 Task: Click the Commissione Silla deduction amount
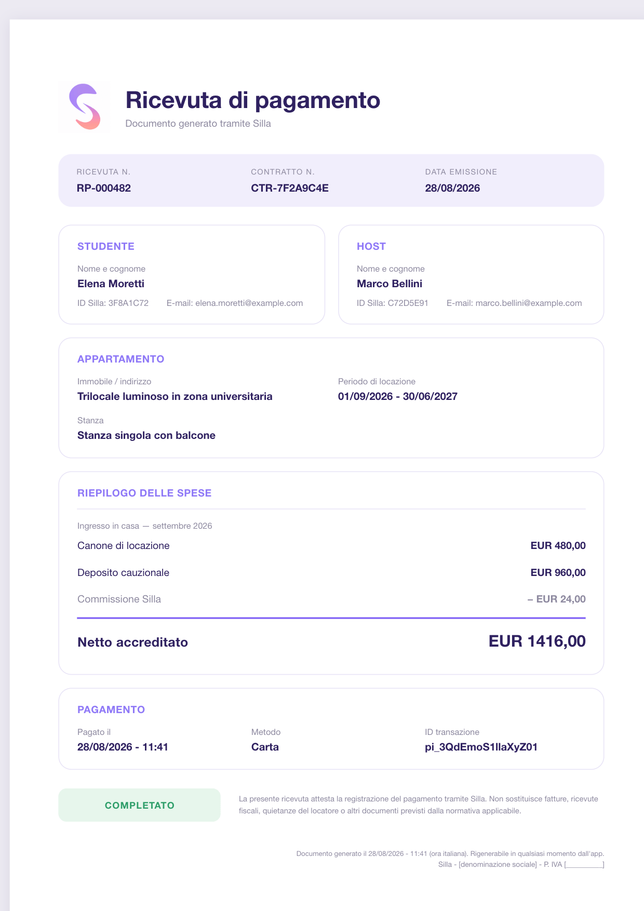[556, 599]
